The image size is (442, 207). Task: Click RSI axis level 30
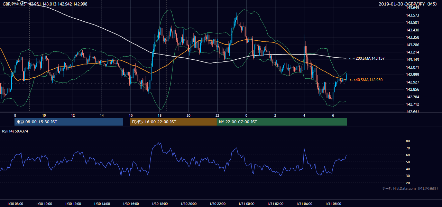coord(408,176)
